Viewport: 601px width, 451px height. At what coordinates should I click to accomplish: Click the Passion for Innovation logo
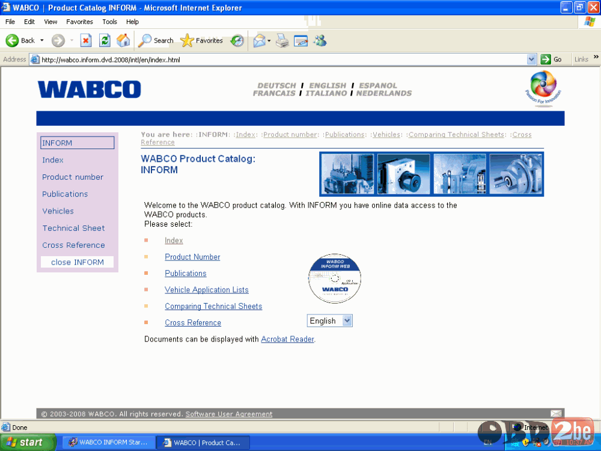click(543, 88)
